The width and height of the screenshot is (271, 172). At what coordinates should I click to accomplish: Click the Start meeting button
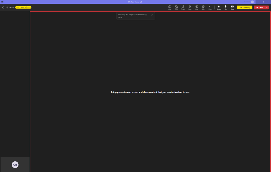[245, 7]
